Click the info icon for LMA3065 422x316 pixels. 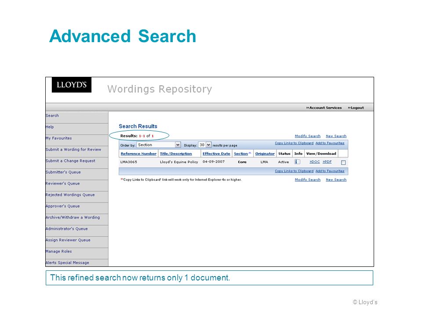pos(297,162)
